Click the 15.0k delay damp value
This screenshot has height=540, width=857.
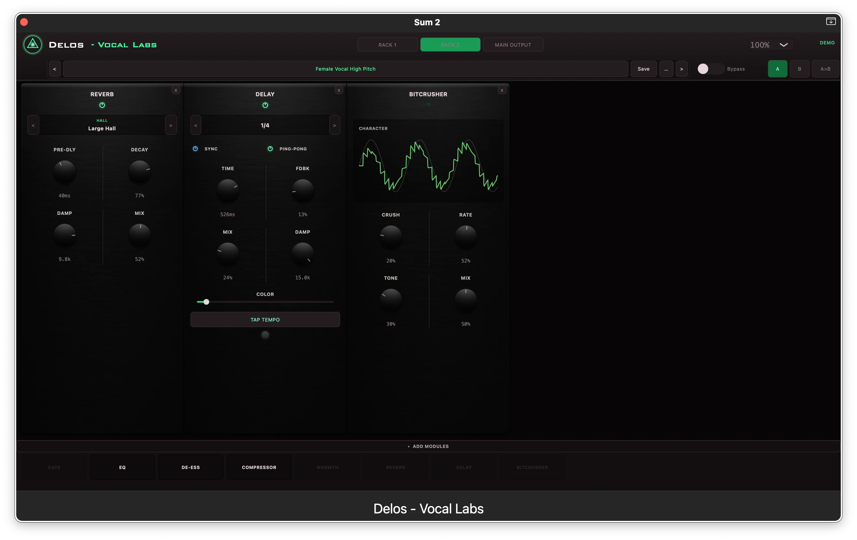click(302, 278)
